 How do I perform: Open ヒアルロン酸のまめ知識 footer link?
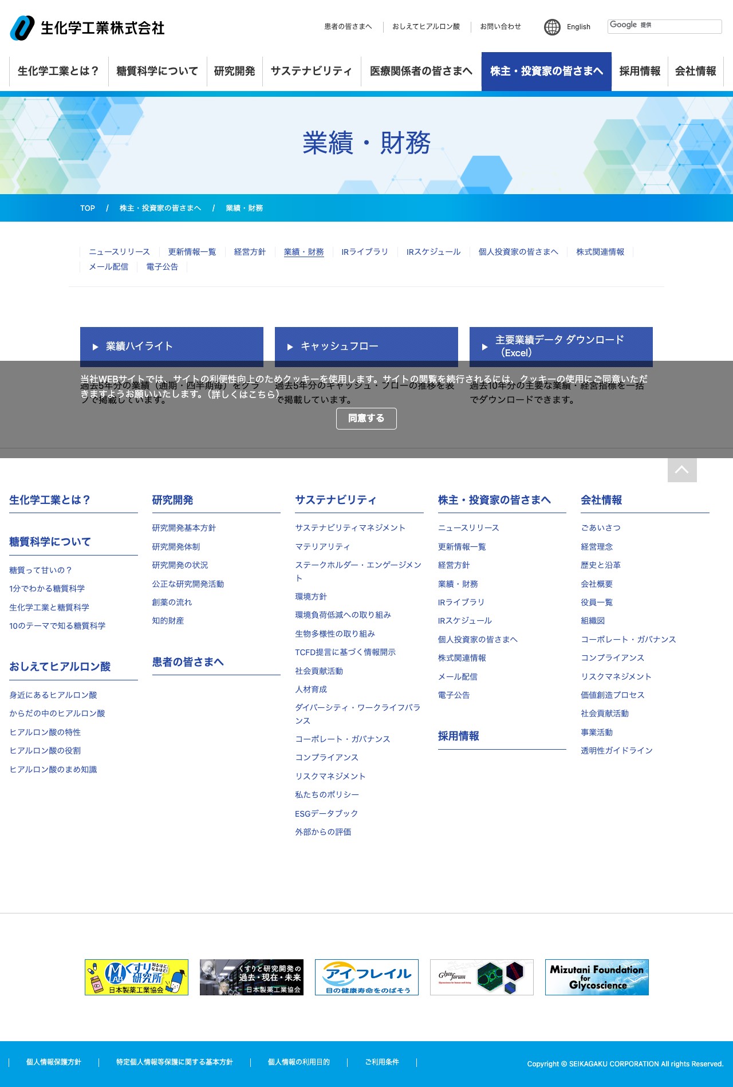coord(53,770)
